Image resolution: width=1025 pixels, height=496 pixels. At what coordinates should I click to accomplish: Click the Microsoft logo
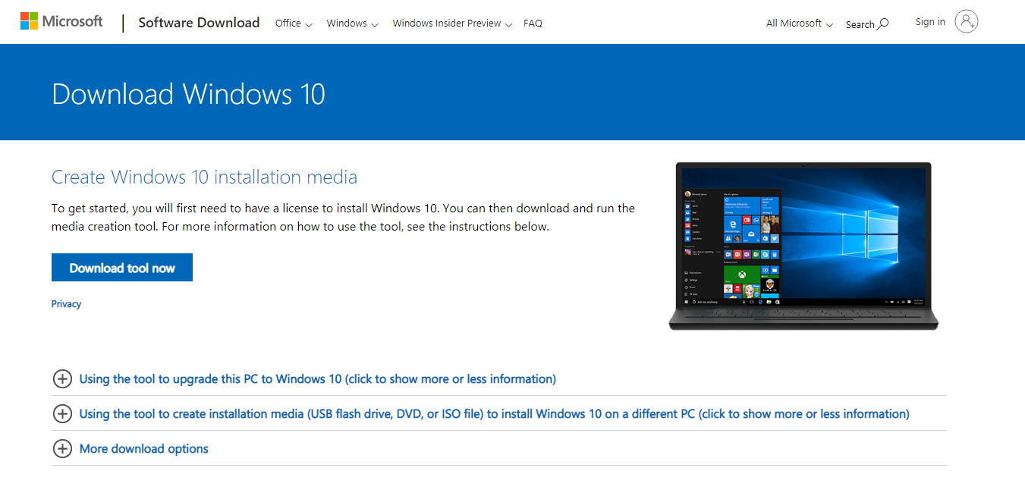click(61, 21)
